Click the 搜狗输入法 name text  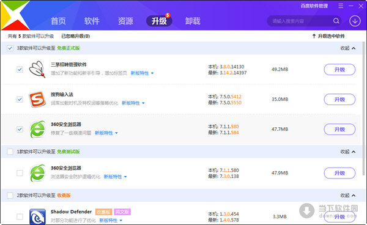(62, 95)
